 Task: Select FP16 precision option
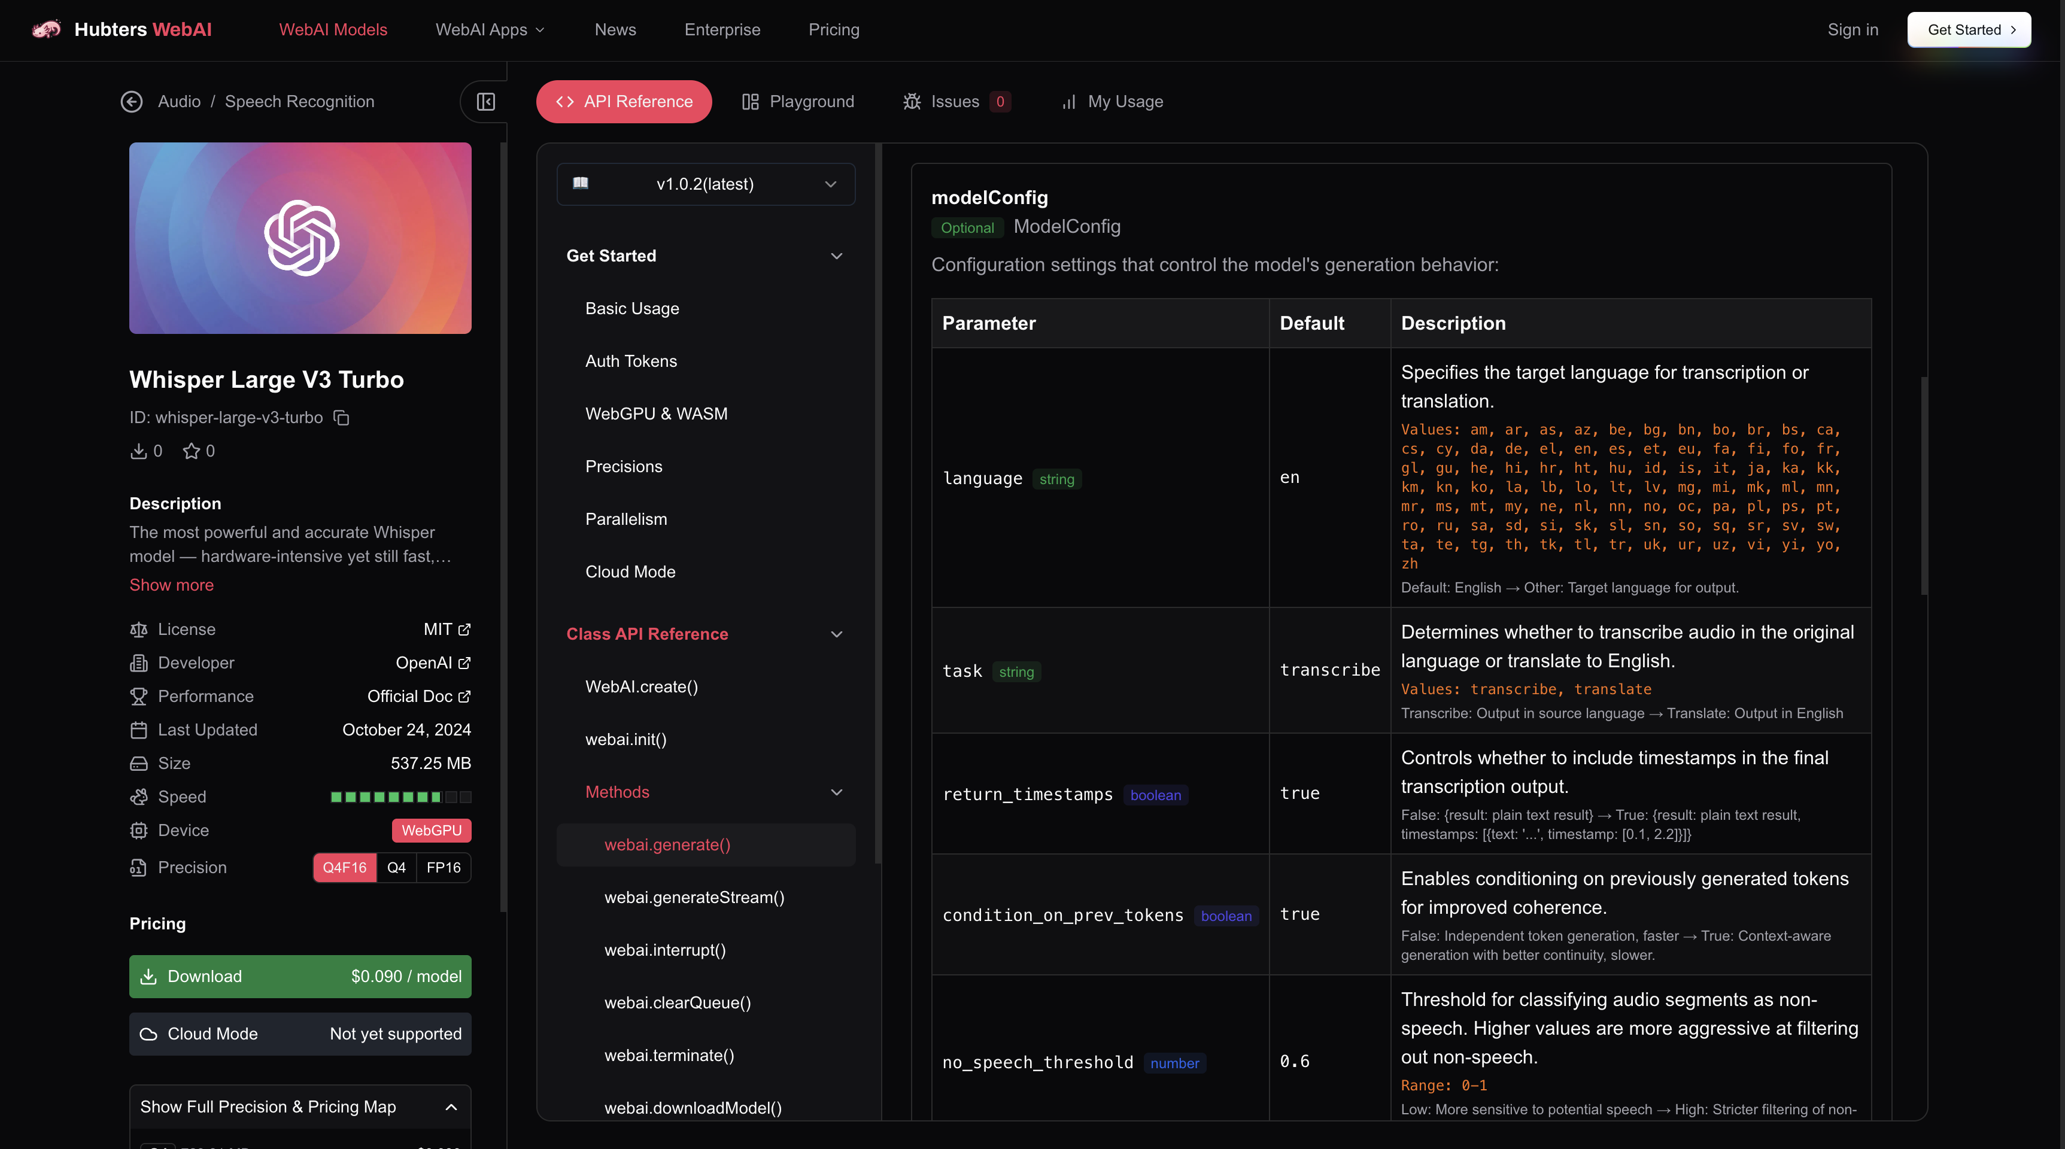click(x=444, y=868)
